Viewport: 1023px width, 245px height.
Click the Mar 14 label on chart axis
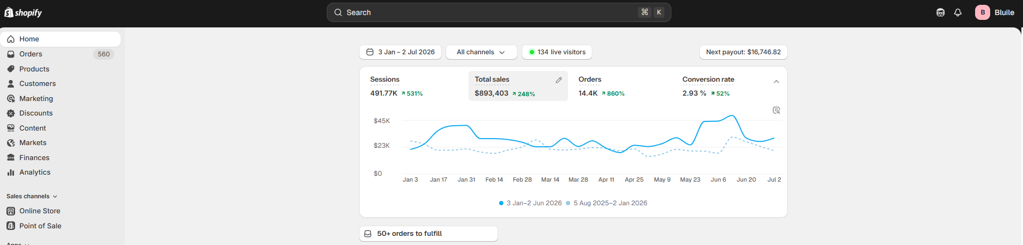coord(550,180)
